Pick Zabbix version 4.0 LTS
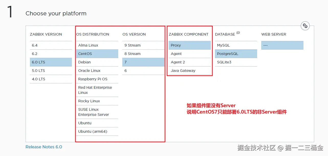This screenshot has height=156, width=328. [x=51, y=79]
